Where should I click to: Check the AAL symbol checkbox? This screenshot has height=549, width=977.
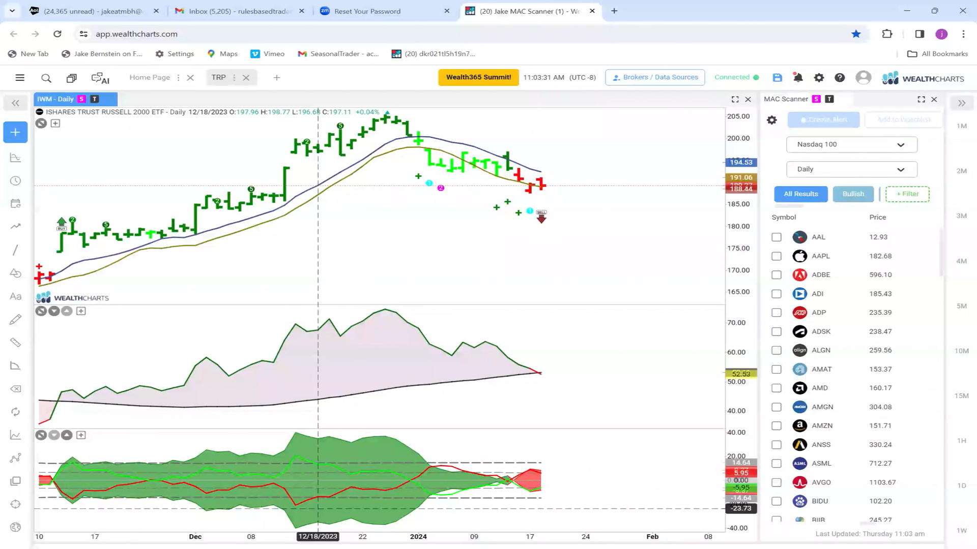pyautogui.click(x=777, y=237)
